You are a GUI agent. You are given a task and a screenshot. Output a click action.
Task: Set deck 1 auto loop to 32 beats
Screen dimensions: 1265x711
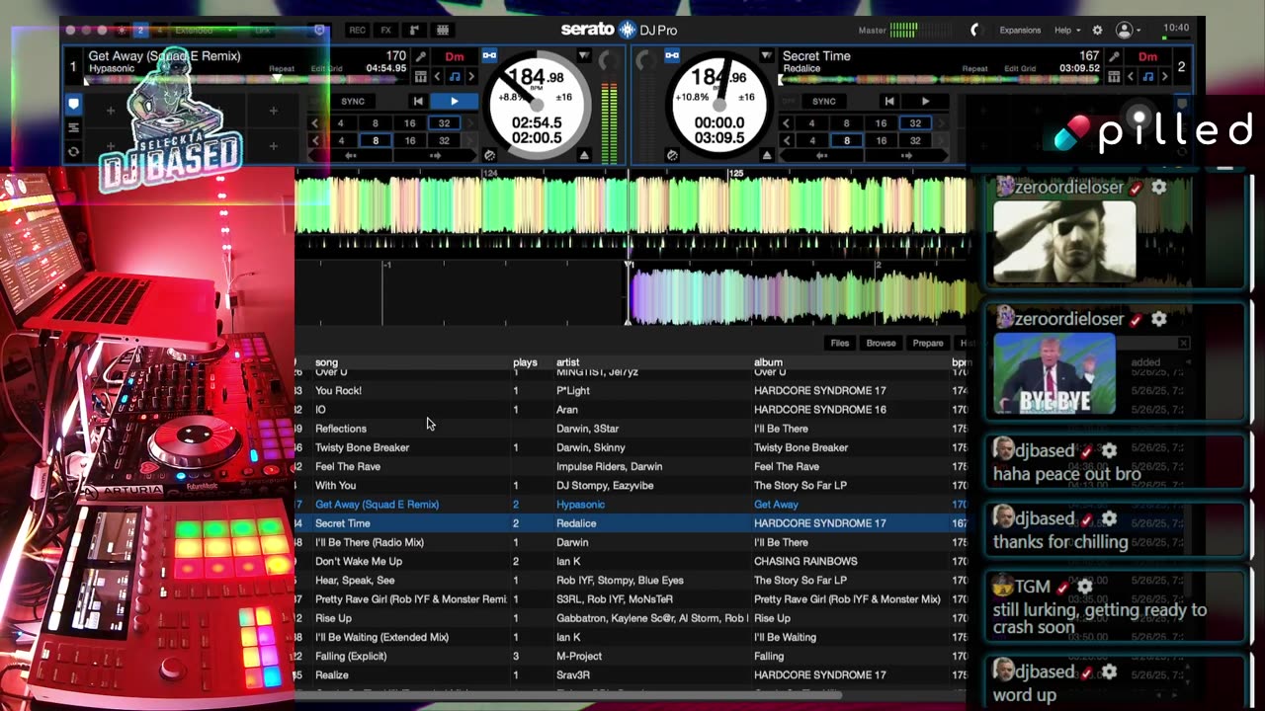tap(444, 123)
